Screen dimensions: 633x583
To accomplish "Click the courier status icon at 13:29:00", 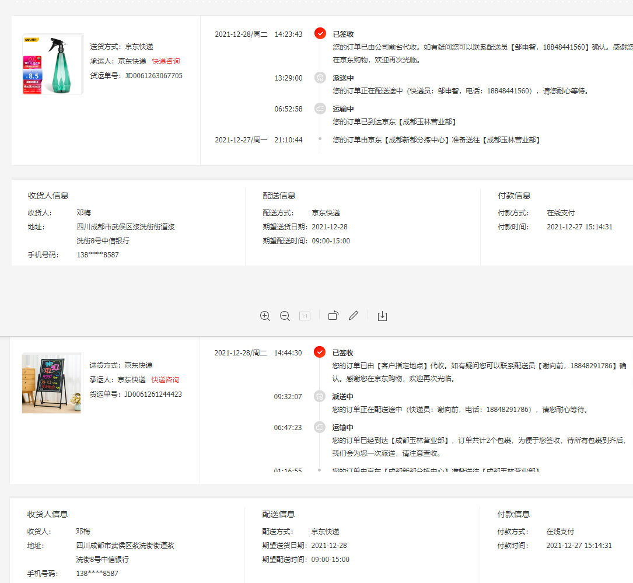I will point(320,78).
